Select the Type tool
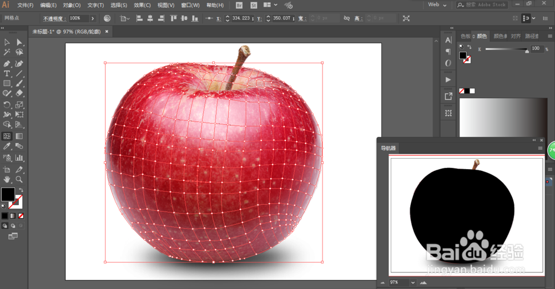The image size is (555, 289). (x=7, y=74)
